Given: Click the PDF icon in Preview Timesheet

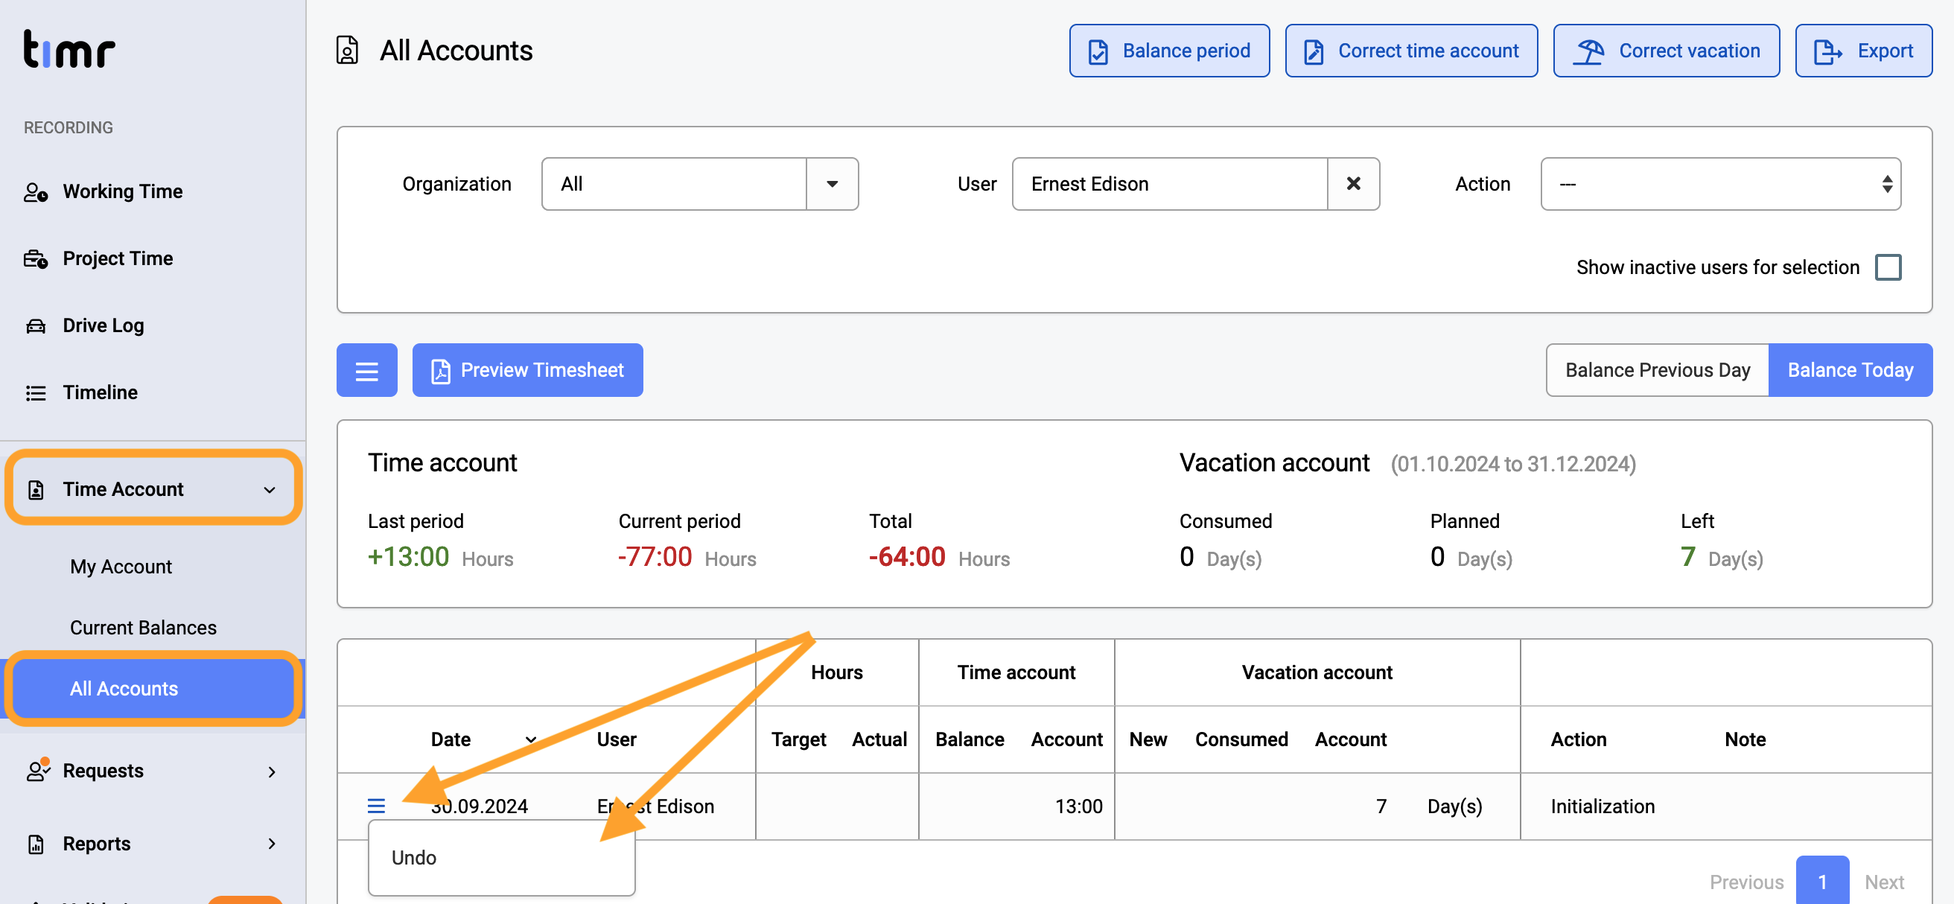Looking at the screenshot, I should [x=440, y=371].
